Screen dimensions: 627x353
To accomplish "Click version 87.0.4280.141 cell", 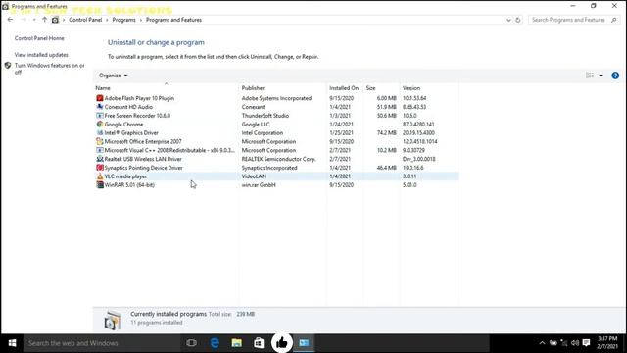I will [x=418, y=125].
